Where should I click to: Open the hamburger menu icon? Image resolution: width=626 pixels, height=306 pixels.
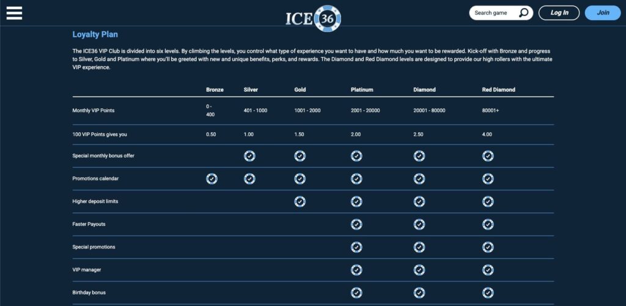14,13
